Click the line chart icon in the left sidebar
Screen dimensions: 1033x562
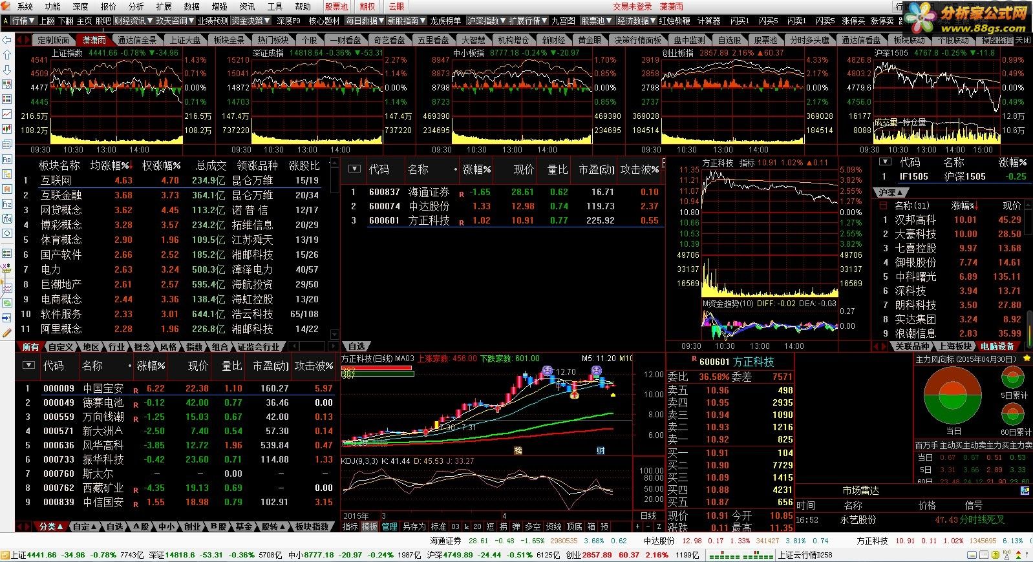click(x=7, y=114)
